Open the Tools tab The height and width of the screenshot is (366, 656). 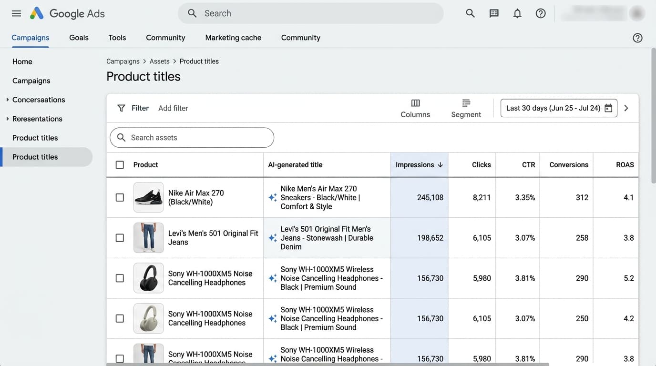pyautogui.click(x=117, y=38)
